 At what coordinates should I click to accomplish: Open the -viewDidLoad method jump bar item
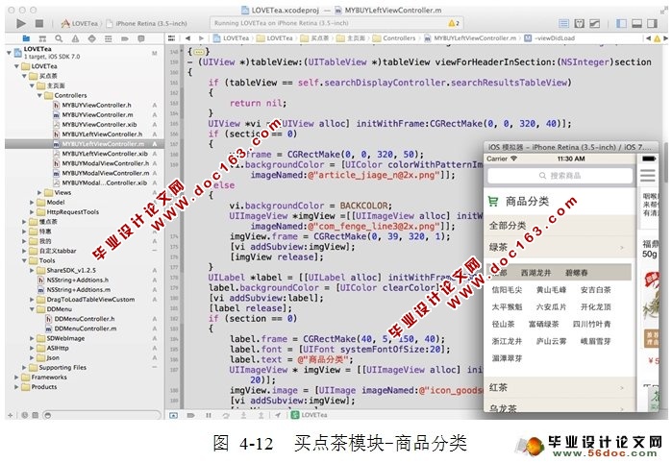pyautogui.click(x=550, y=38)
